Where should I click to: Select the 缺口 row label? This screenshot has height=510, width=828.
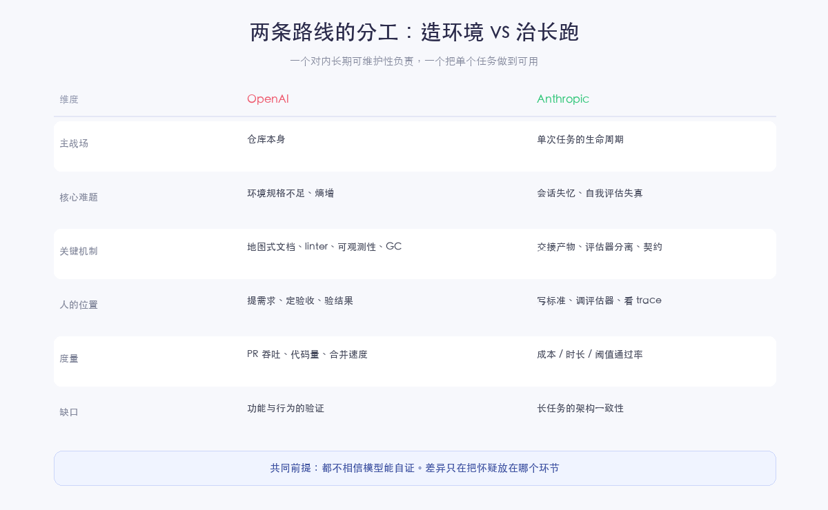(69, 412)
